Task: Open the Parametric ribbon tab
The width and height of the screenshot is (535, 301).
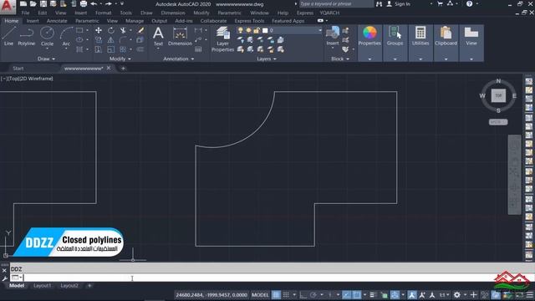Action: [87, 21]
